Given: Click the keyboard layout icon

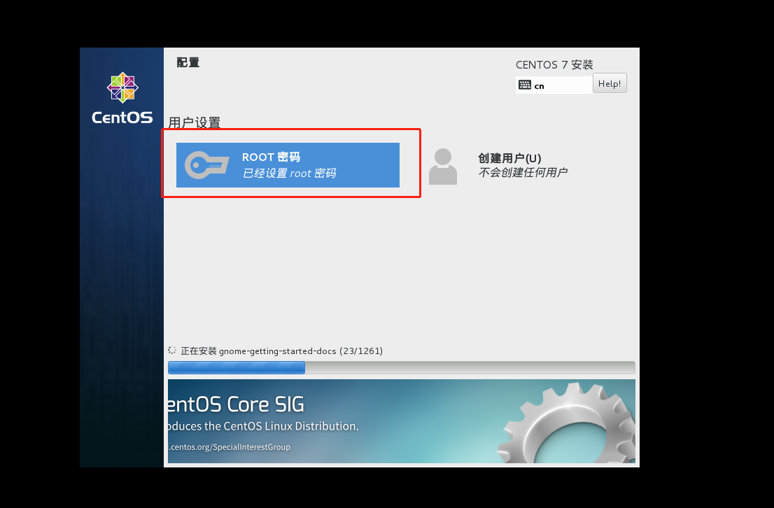Looking at the screenshot, I should coord(525,85).
